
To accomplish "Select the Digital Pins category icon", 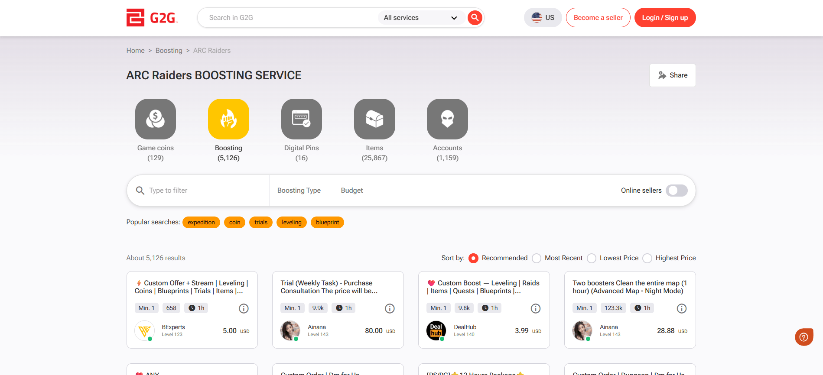I will pos(301,119).
